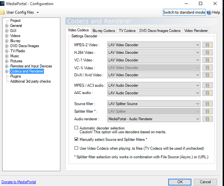Open the Video Renderer tab
The width and height of the screenshot is (224, 186).
click(196, 31)
